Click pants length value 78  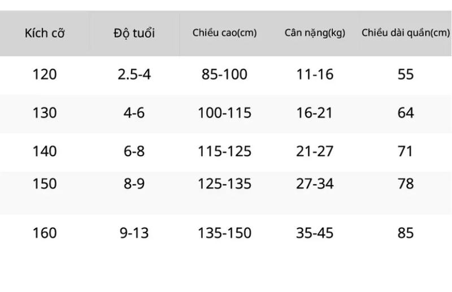click(406, 184)
